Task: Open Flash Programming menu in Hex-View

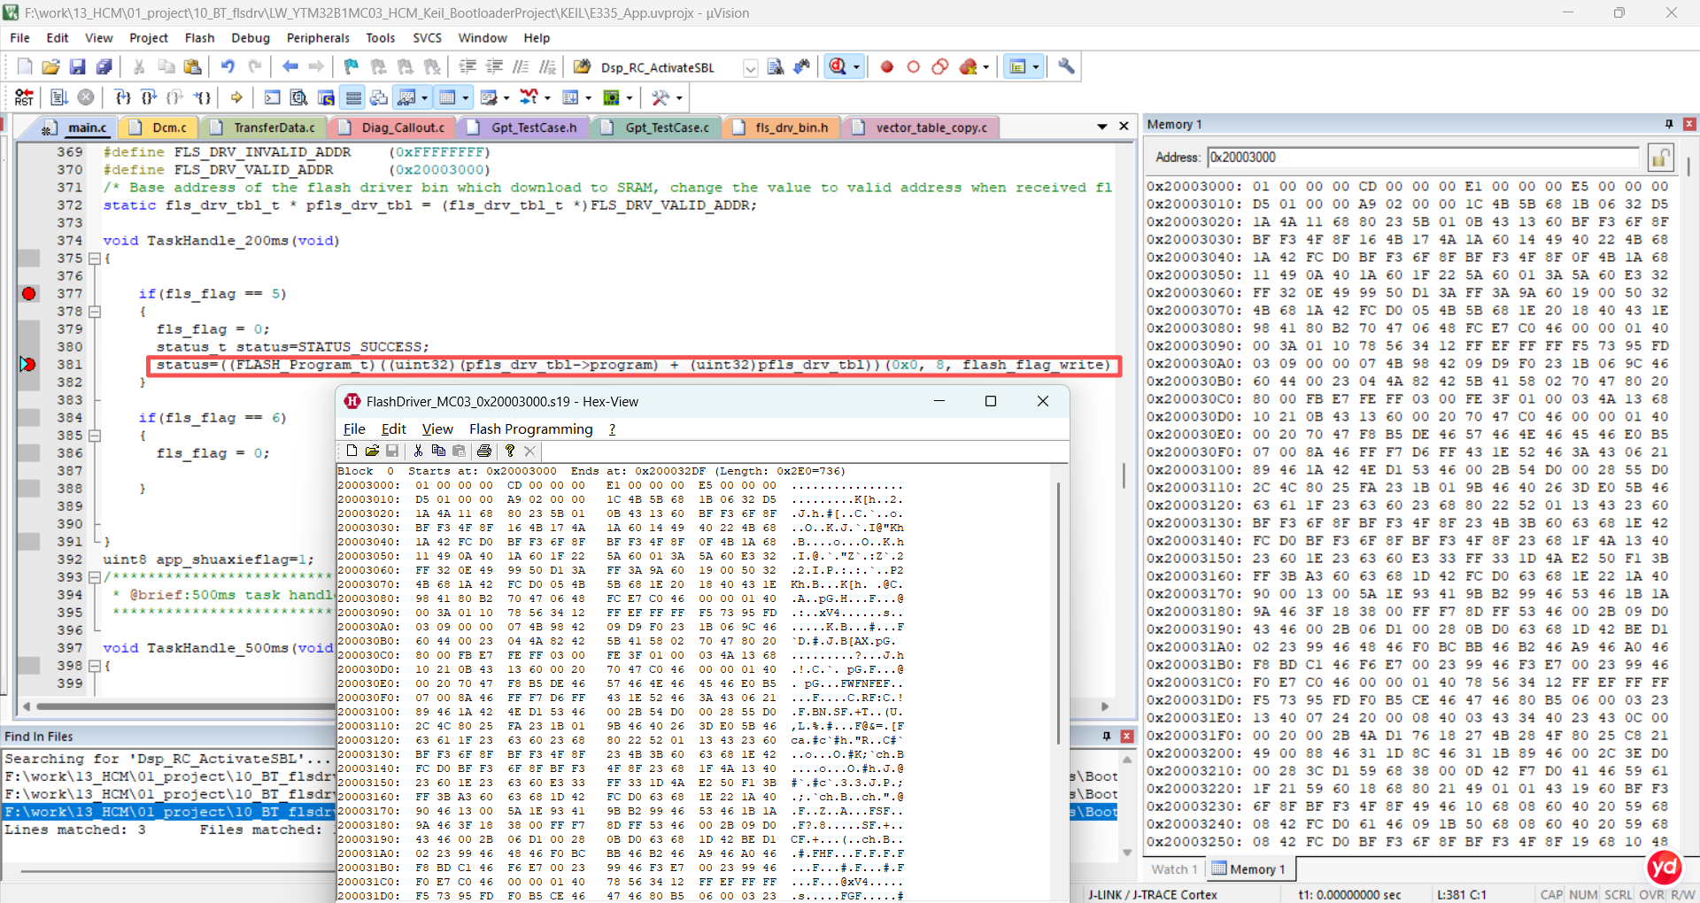Action: tap(530, 429)
